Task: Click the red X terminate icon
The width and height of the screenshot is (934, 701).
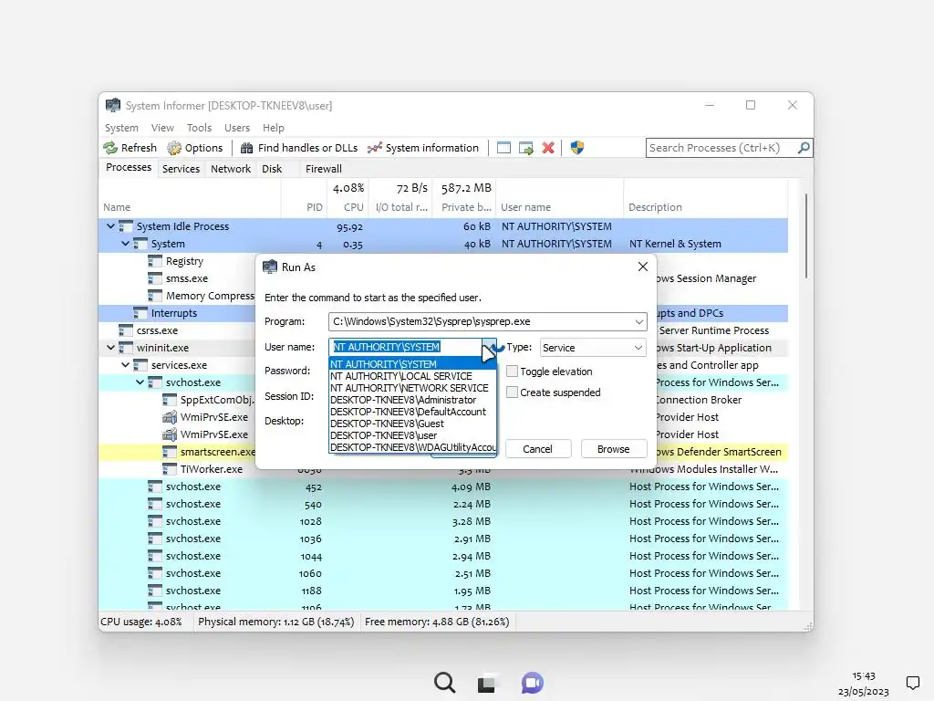Action: click(548, 148)
